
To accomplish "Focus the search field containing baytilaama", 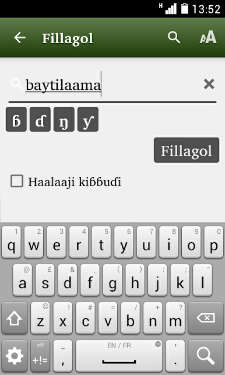I will (112, 85).
